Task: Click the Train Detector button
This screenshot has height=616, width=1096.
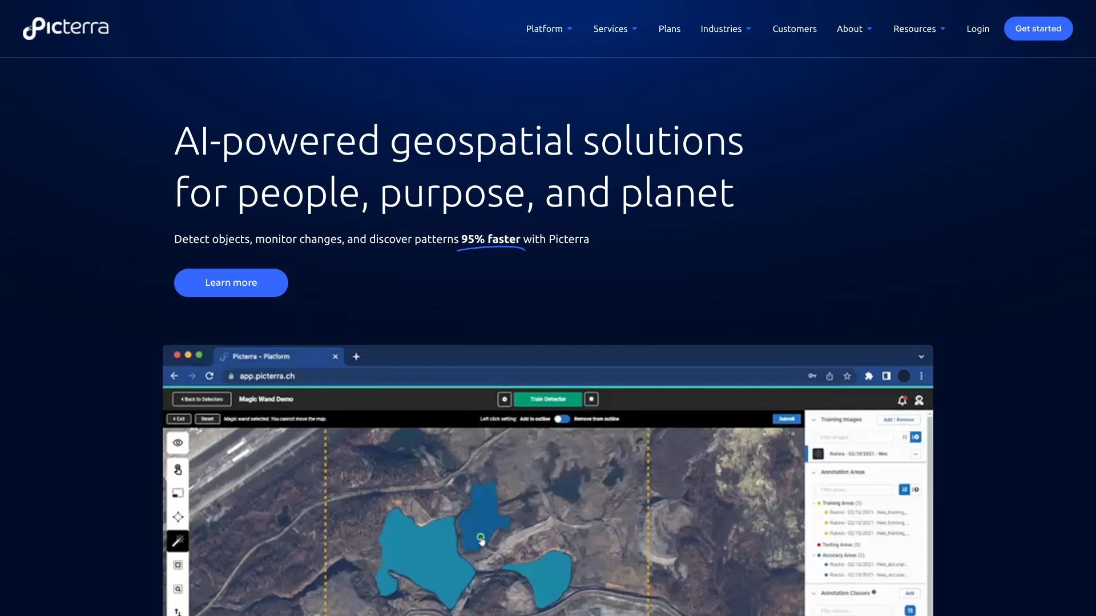Action: coord(547,399)
